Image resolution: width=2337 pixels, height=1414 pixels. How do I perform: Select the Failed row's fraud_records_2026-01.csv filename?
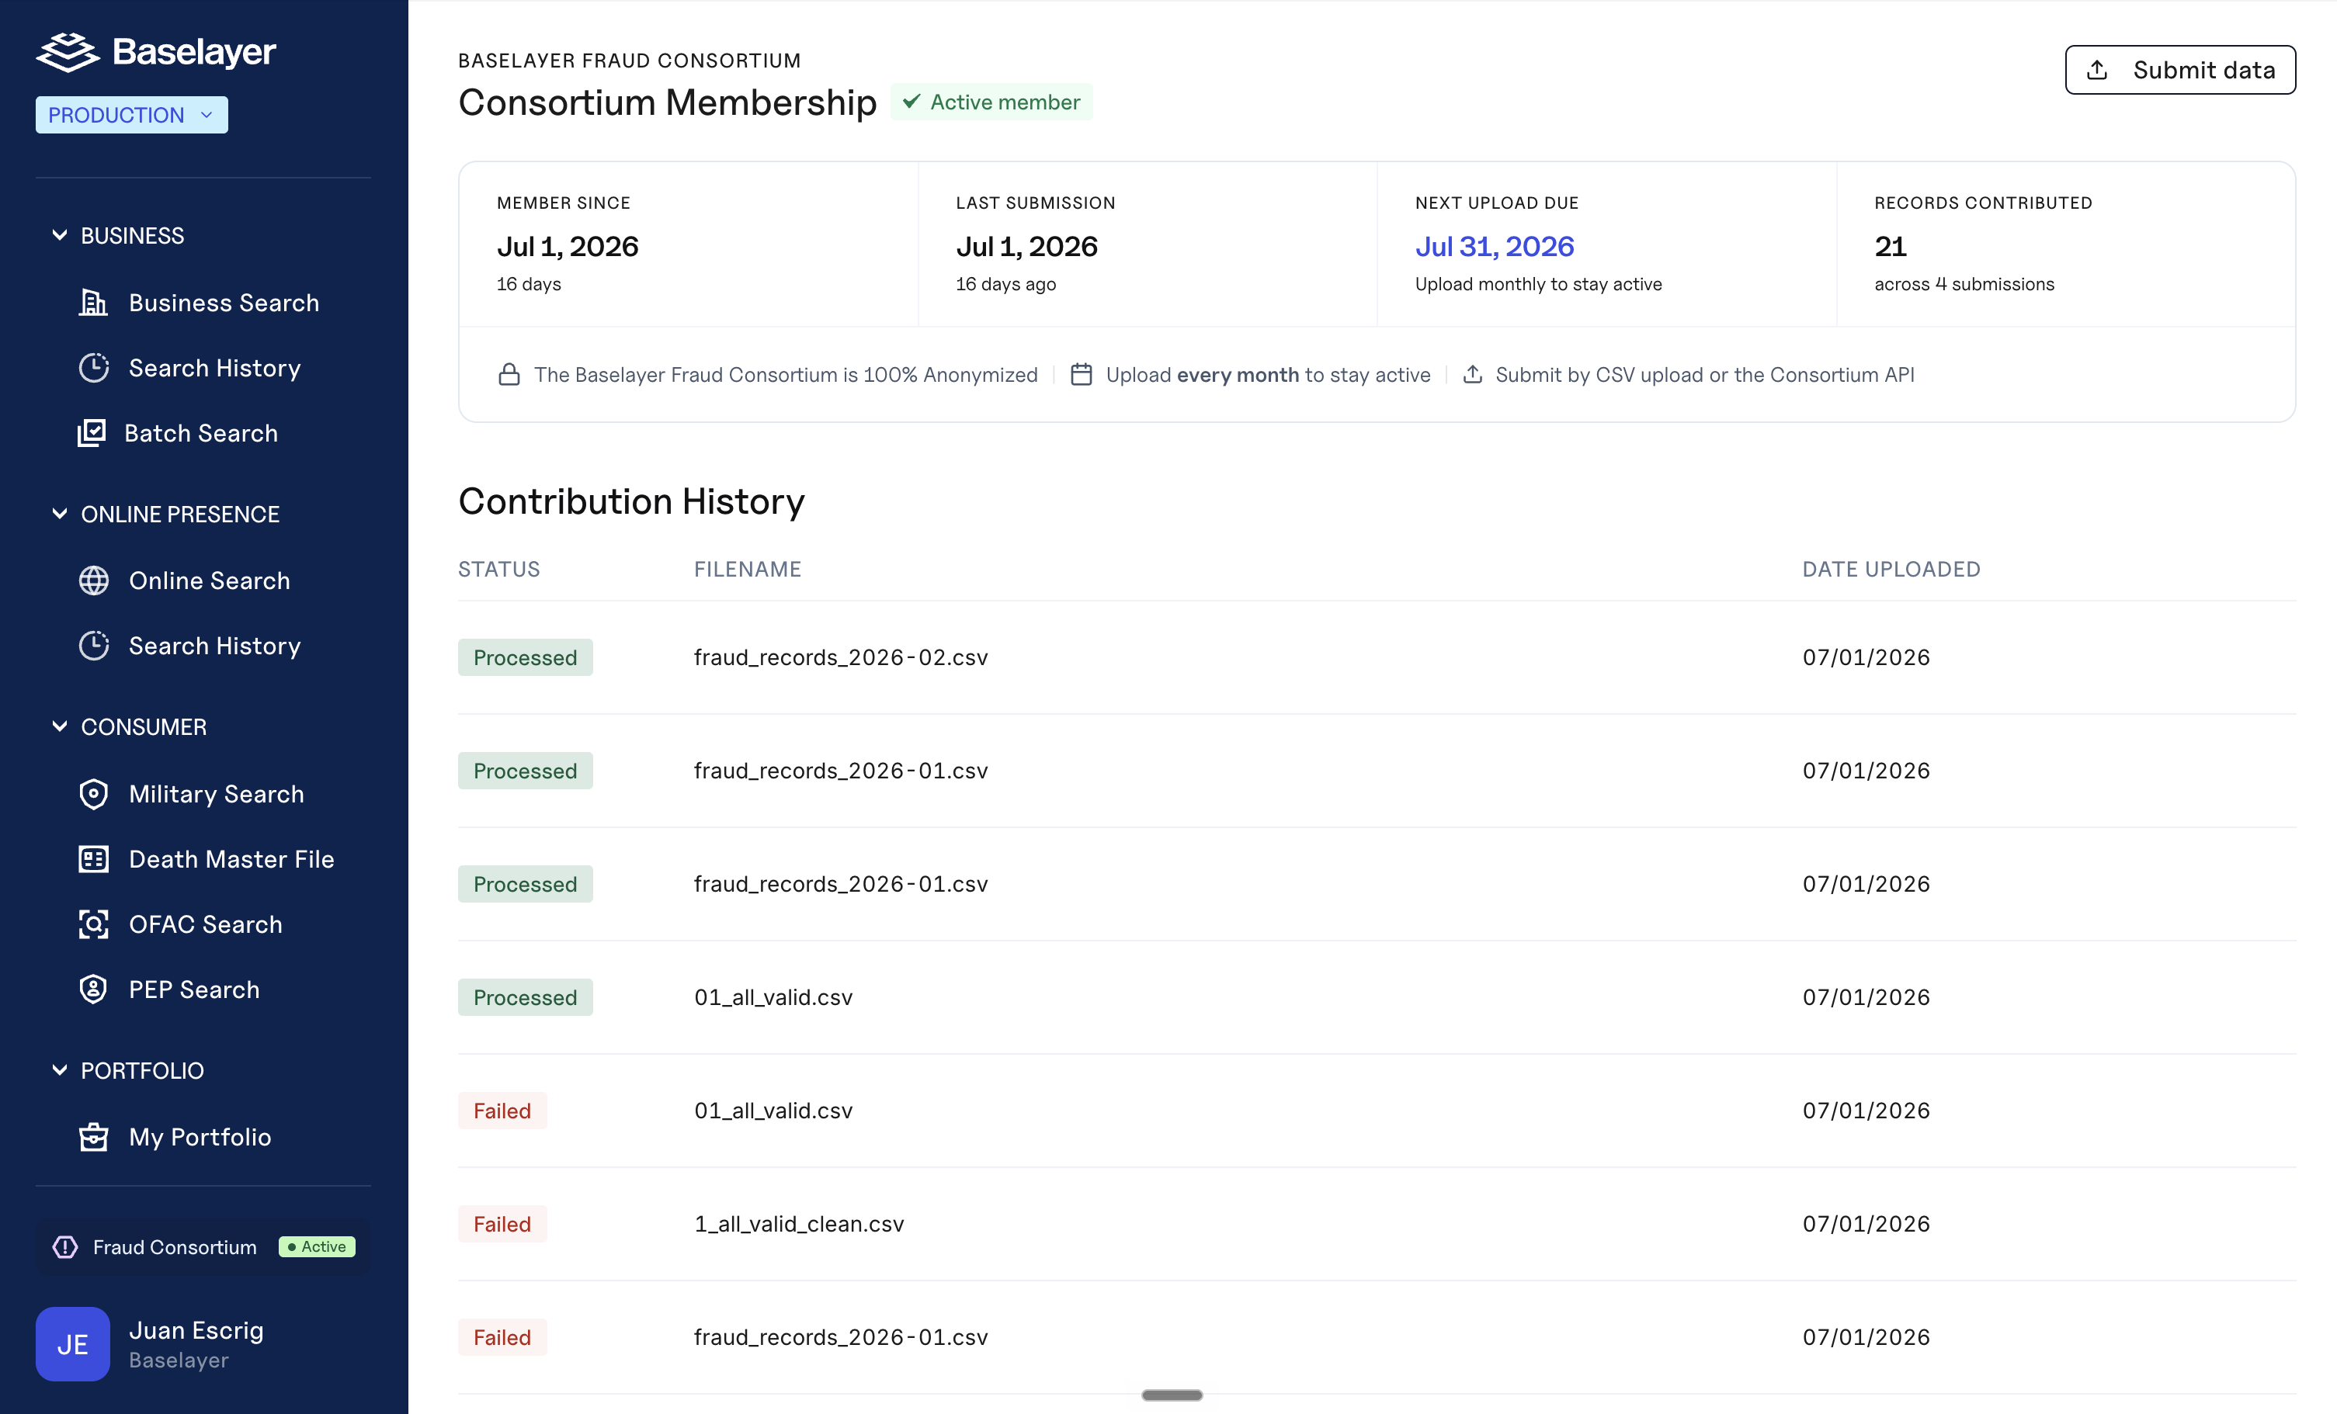pos(842,1337)
